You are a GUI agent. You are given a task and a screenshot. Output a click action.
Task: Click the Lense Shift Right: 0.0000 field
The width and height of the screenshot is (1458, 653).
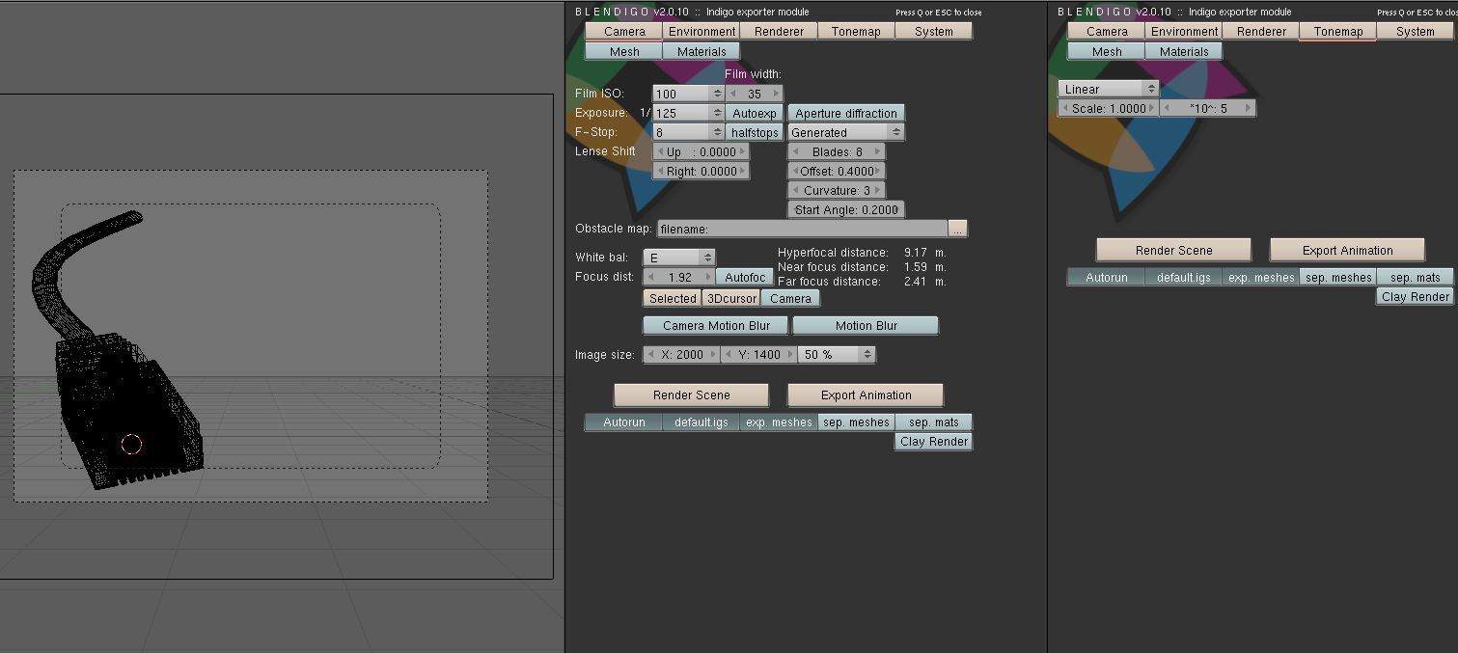[x=701, y=171]
